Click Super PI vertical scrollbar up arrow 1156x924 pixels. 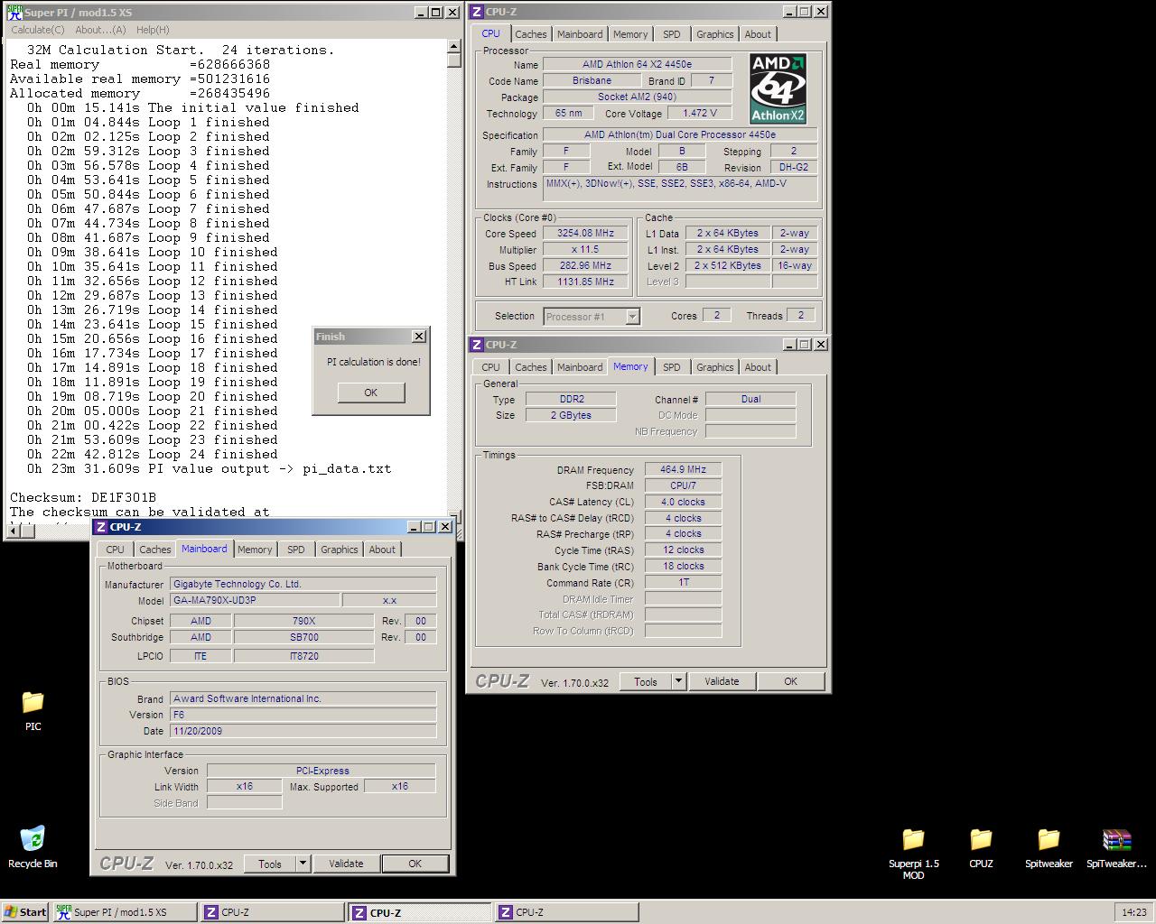[454, 47]
